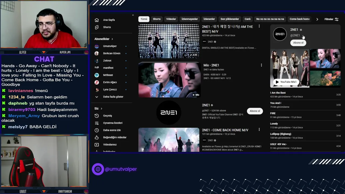Open 2NE1 I AM THE BEST M/V title
Viewport: 345px width, 194px height.
tap(227, 29)
